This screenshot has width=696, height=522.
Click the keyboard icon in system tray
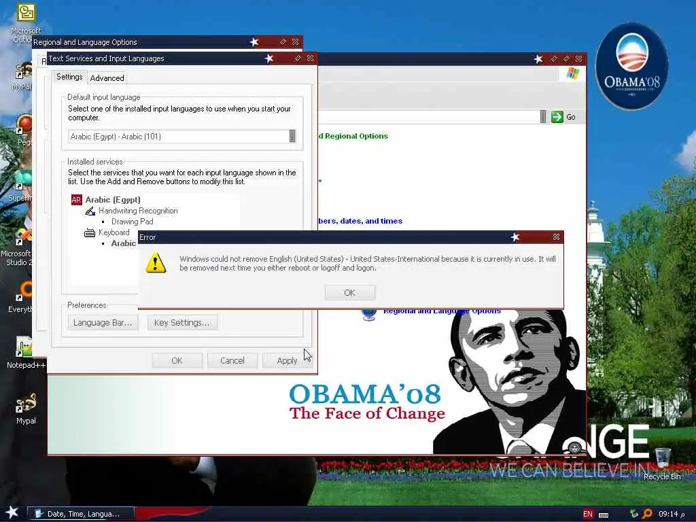coord(604,515)
